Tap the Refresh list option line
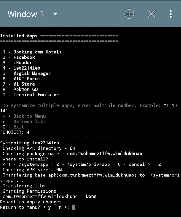This screenshot has height=217, width=181. coord(24,121)
